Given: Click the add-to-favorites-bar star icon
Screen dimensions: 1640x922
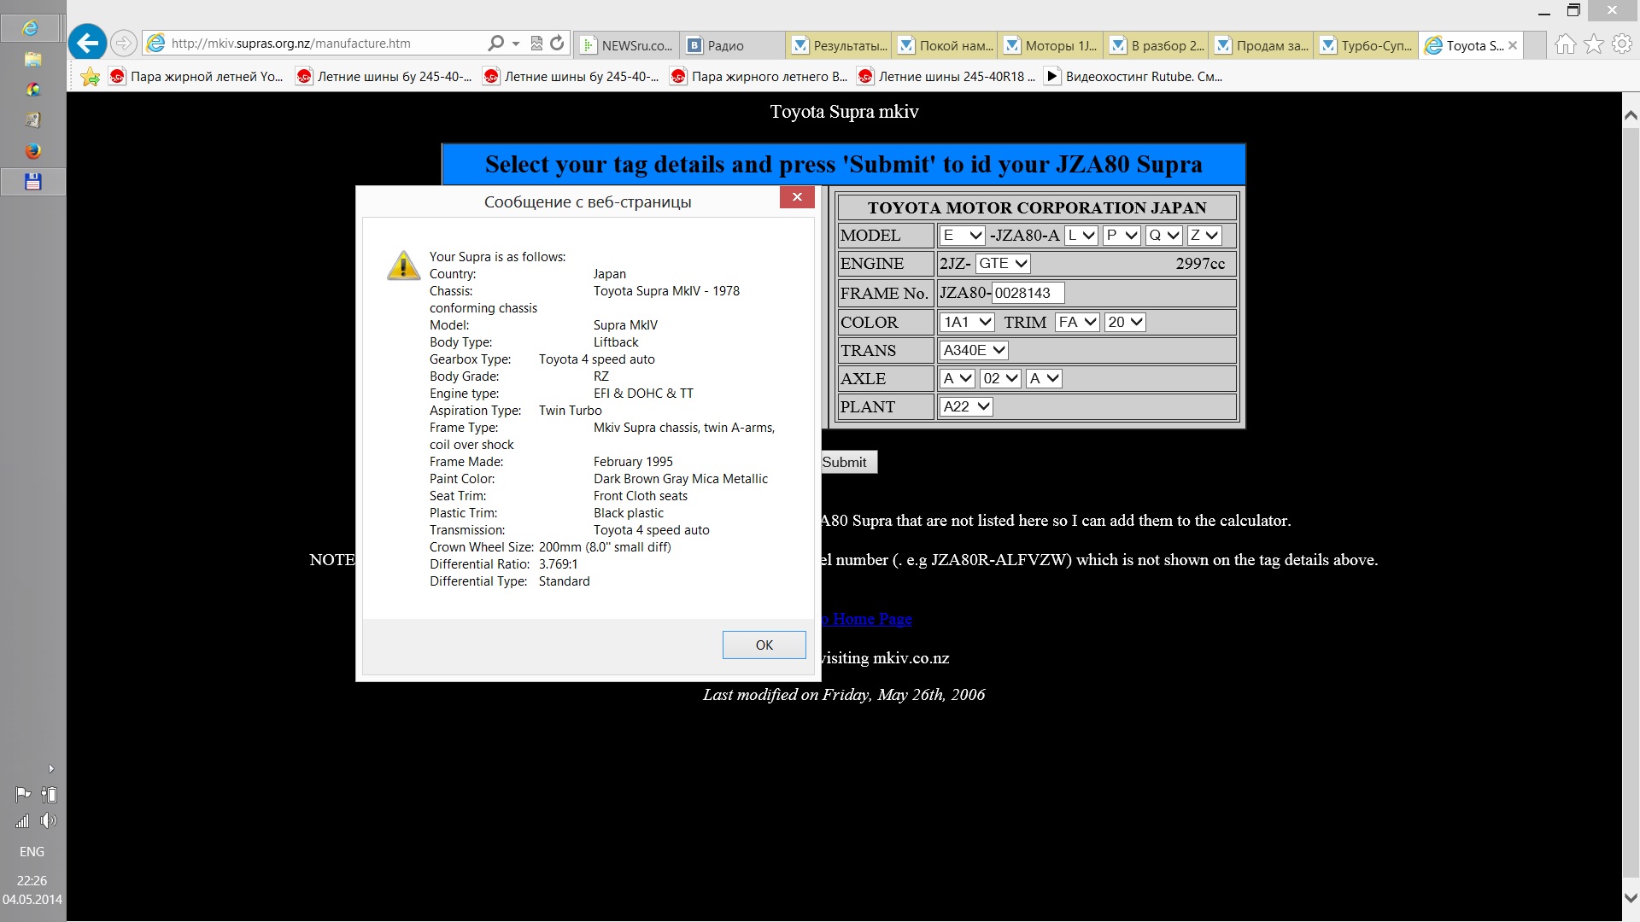Looking at the screenshot, I should [90, 77].
